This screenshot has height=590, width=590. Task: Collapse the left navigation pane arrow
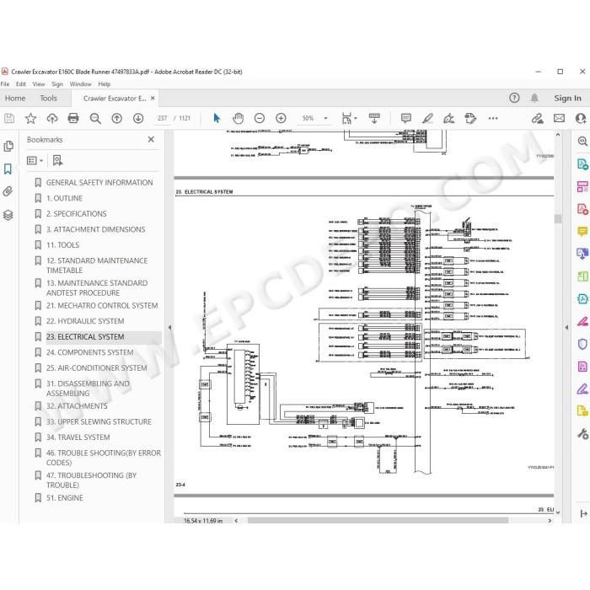169,328
